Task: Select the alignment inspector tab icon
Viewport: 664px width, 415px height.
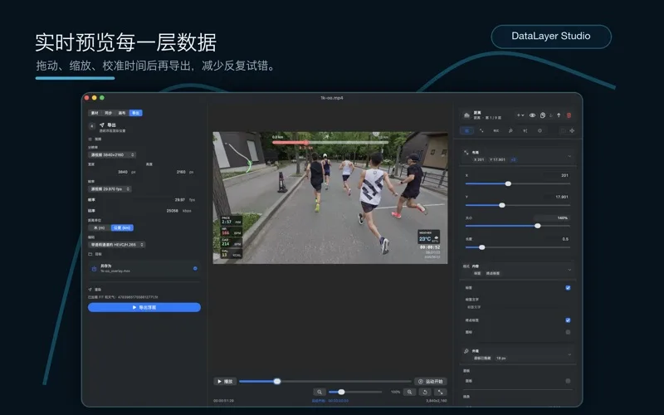Action: click(x=525, y=131)
